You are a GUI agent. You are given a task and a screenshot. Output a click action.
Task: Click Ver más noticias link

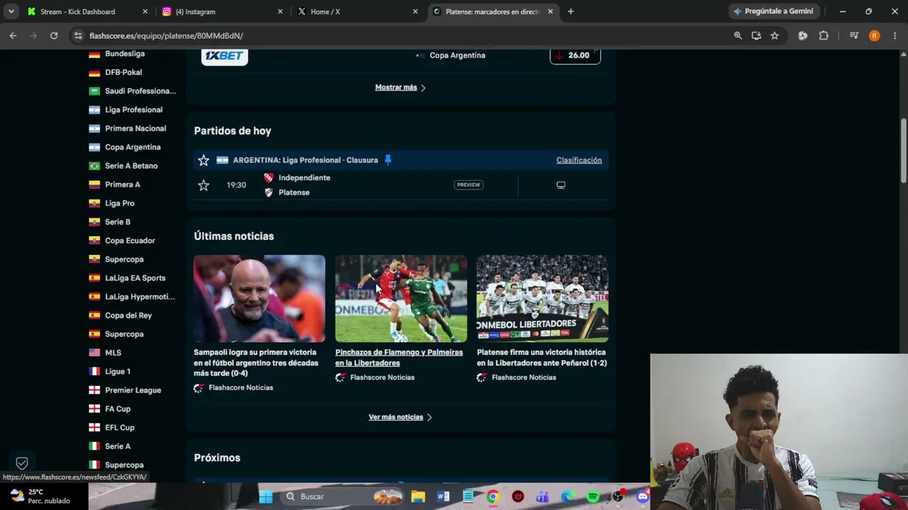coord(400,417)
